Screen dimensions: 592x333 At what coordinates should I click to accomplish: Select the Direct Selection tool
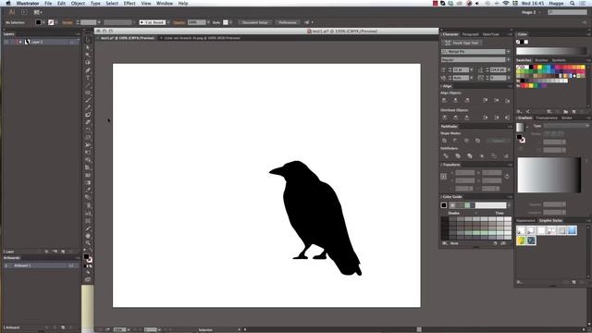point(88,47)
